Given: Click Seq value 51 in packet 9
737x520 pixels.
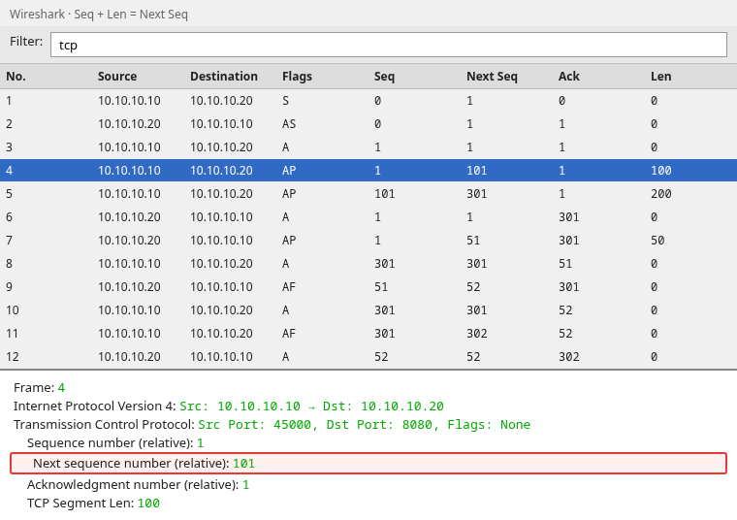Looking at the screenshot, I should (381, 287).
